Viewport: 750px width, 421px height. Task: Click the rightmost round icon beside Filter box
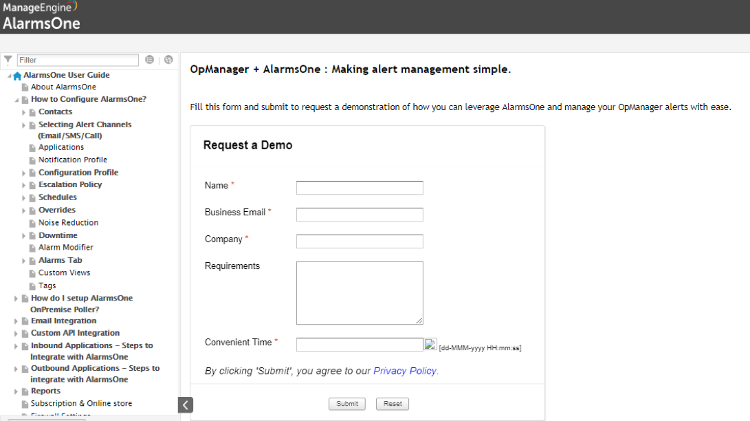click(x=168, y=60)
